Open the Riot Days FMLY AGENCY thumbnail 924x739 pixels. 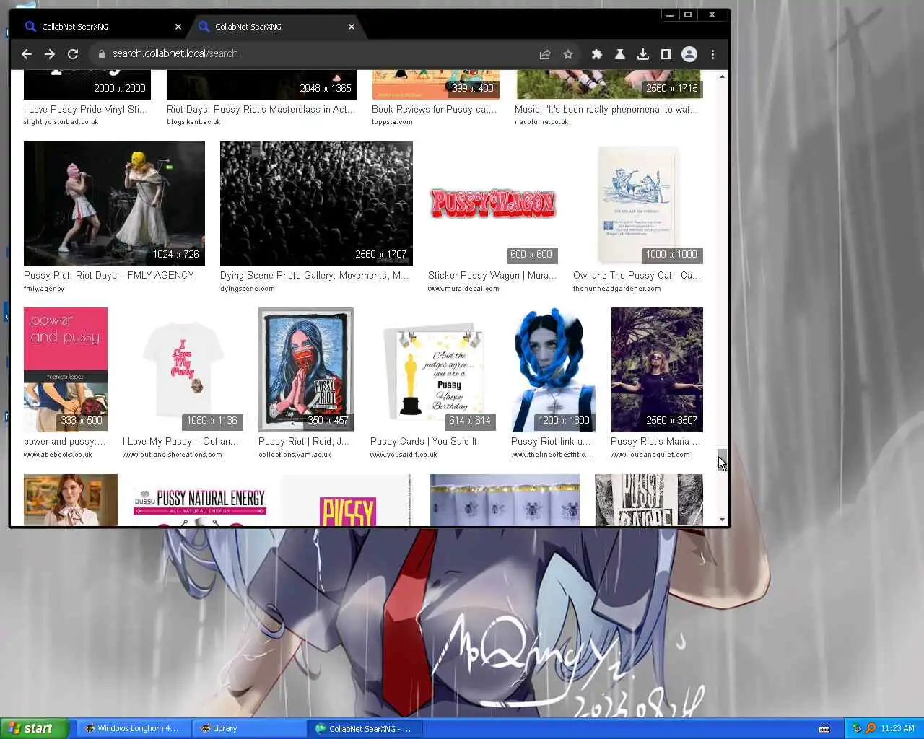click(114, 204)
